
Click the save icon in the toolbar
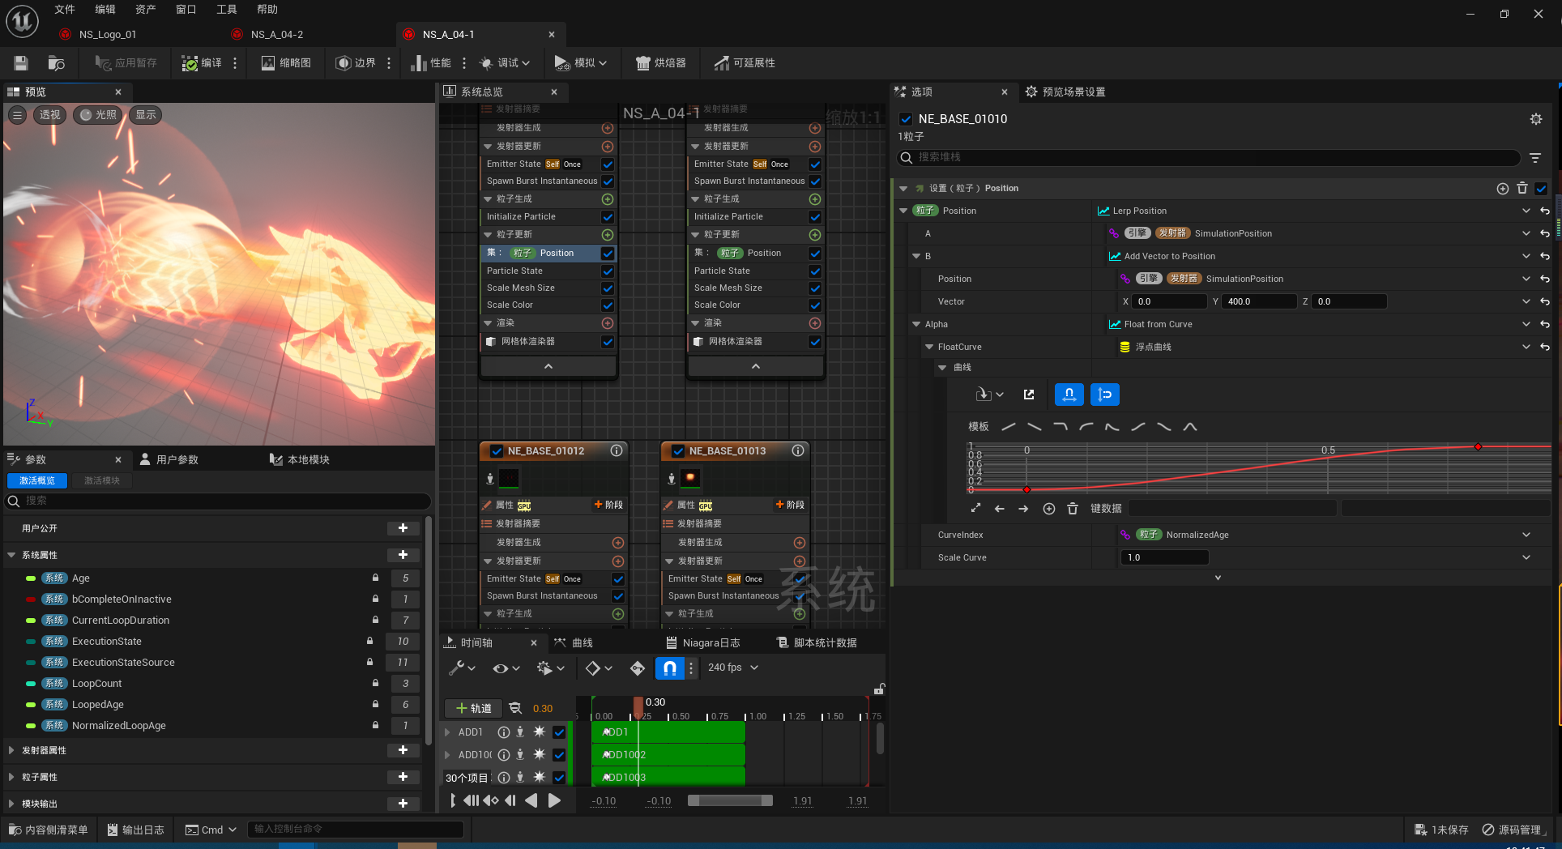pyautogui.click(x=21, y=63)
